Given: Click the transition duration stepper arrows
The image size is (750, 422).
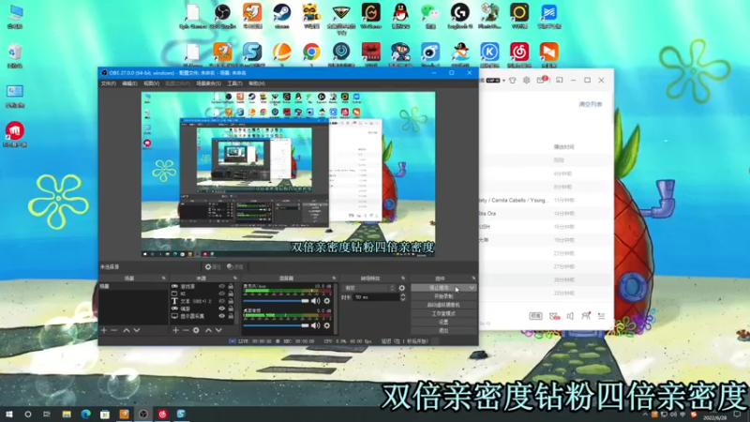Looking at the screenshot, I should tap(403, 297).
